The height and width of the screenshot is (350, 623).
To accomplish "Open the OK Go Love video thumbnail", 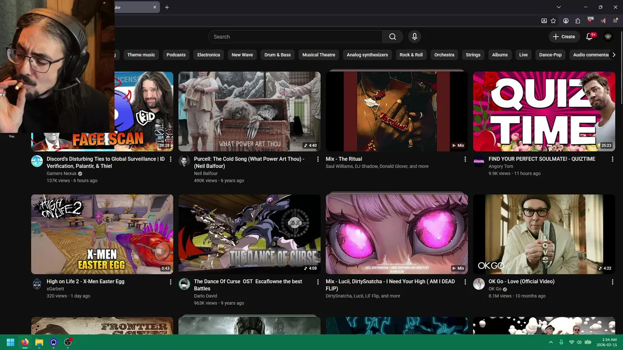I will tap(544, 234).
